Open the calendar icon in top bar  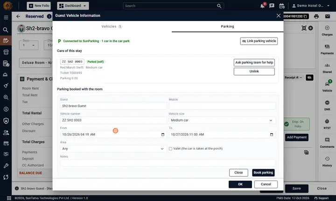[x=282, y=6]
